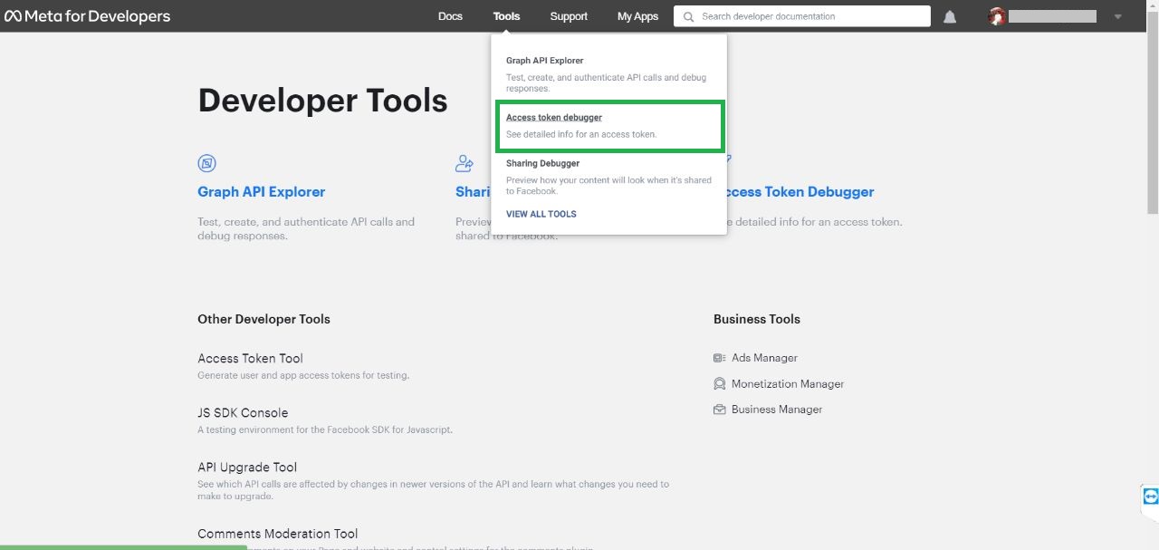This screenshot has height=550, width=1159.
Task: Expand the account dropdown arrow
Action: (x=1117, y=16)
